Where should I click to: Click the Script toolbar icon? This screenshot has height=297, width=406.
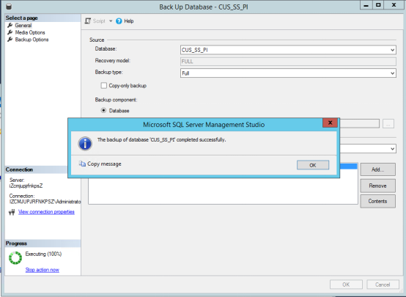tap(88, 21)
